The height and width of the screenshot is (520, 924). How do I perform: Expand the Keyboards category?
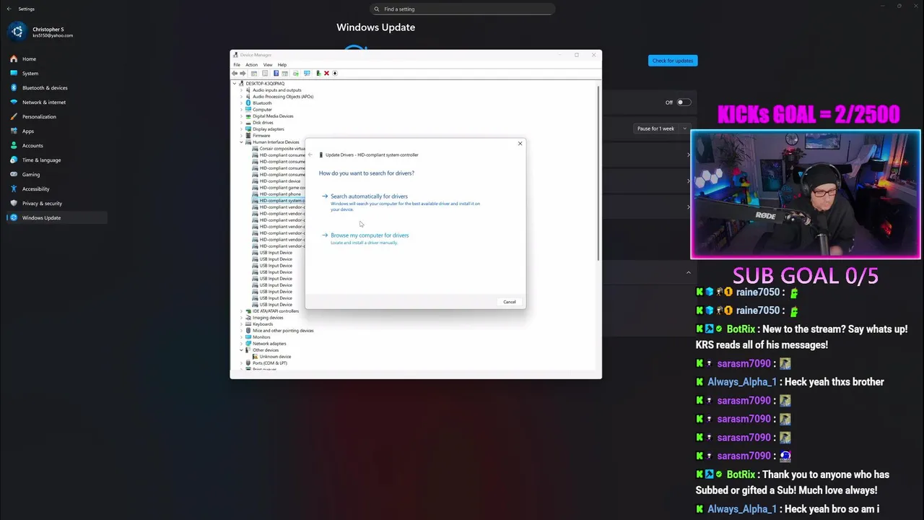(x=241, y=324)
